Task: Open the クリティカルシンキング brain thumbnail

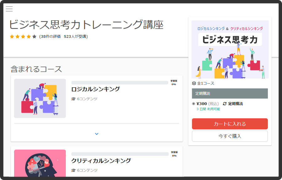Action: point(40,163)
